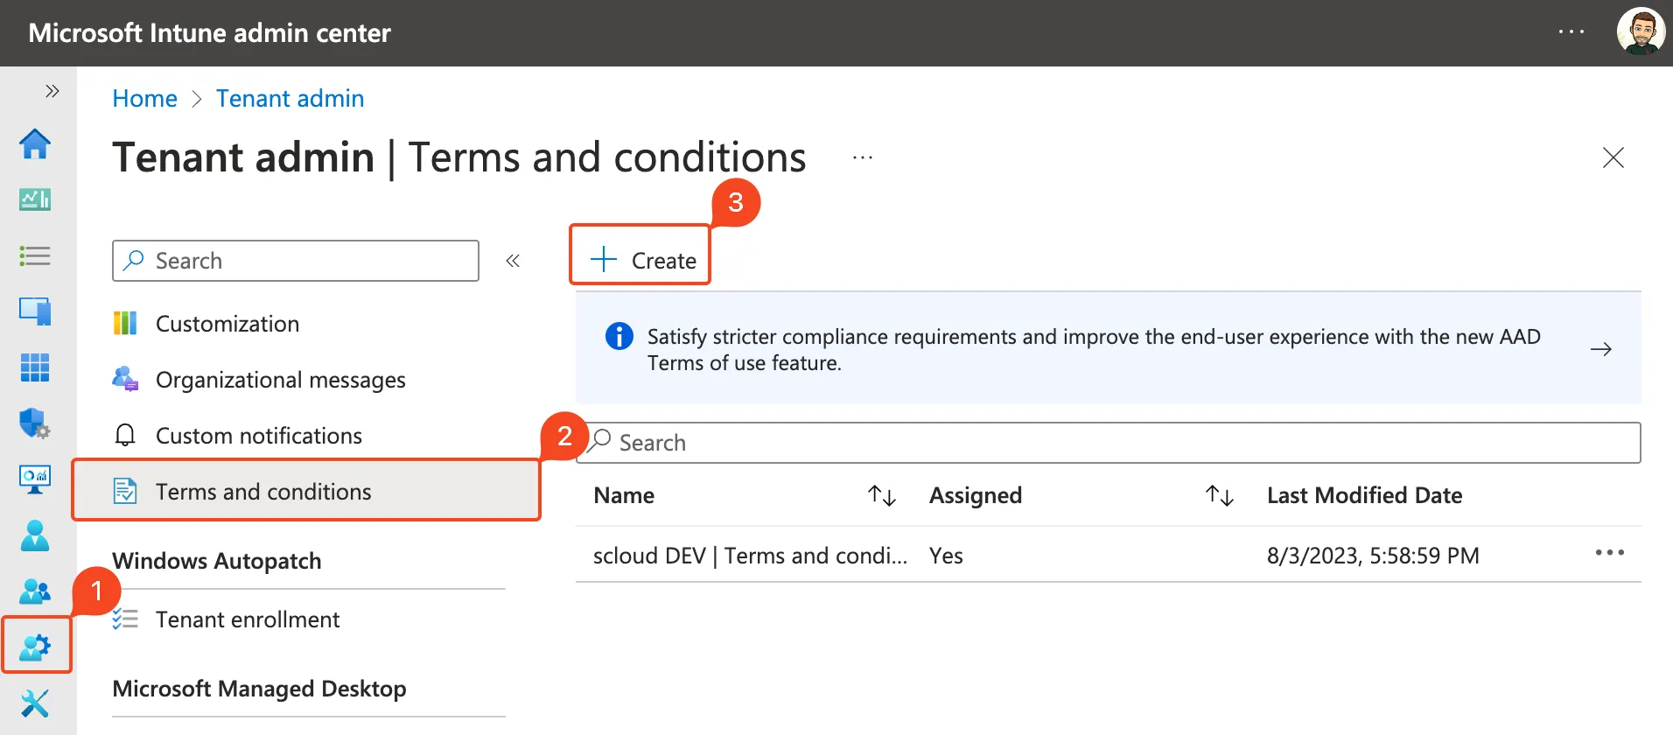This screenshot has height=735, width=1673.
Task: Open Apps grid icon in sidebar
Action: [35, 367]
